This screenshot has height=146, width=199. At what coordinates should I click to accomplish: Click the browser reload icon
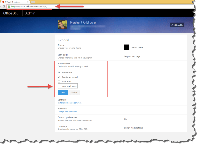tap(3, 6)
